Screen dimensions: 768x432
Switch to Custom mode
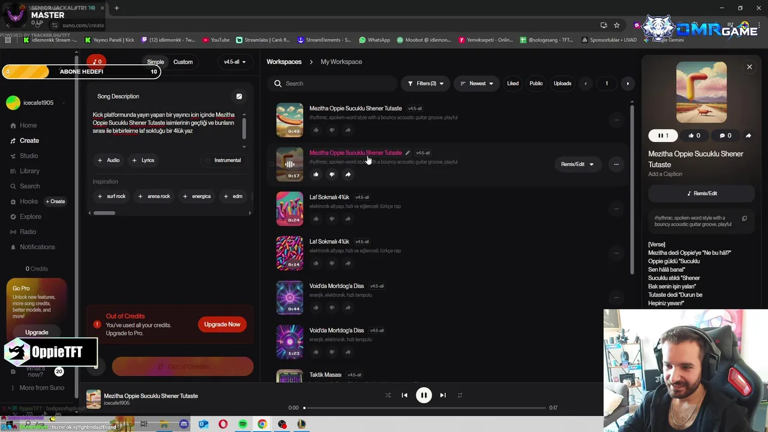[x=183, y=62]
